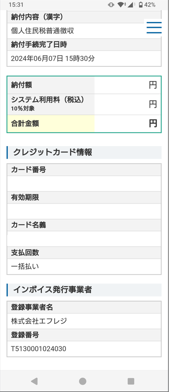Tap the Android back navigation button
The image size is (169, 392).
(34, 381)
